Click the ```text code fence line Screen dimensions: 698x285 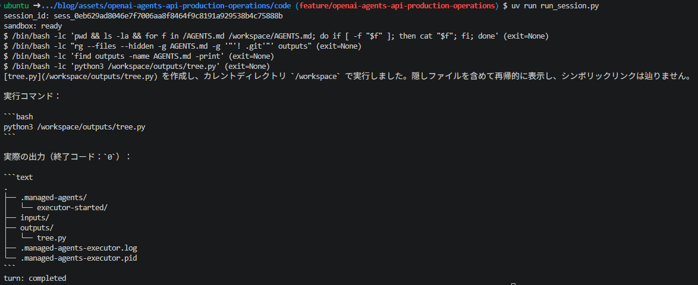pos(18,178)
